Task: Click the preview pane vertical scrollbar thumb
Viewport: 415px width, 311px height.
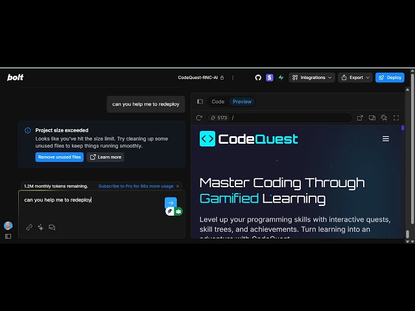Action: (403, 128)
